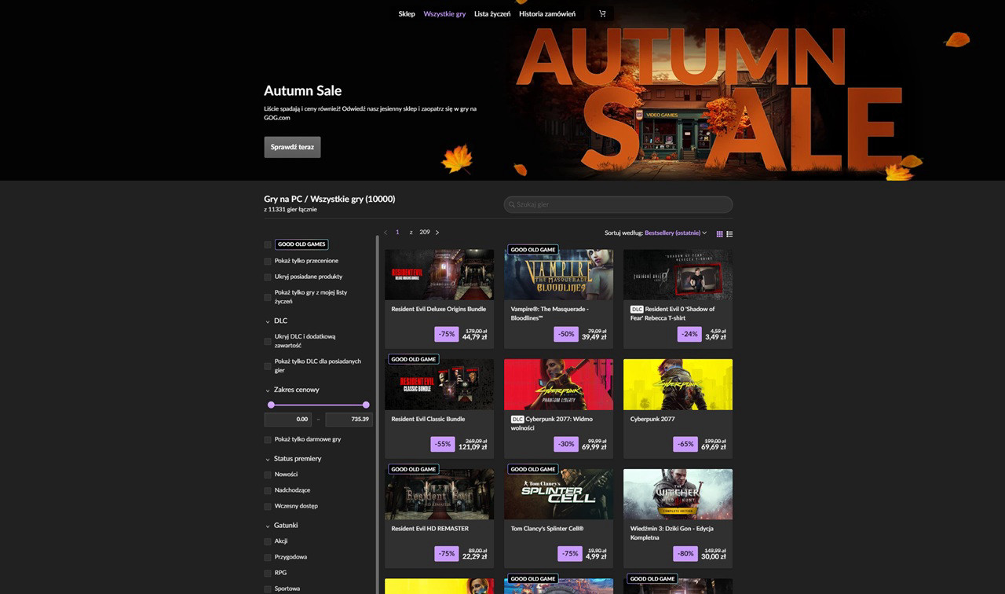Click the -75% discount badge on Resident Evil Deluxe Origins Bundle
This screenshot has height=594, width=1005.
446,334
